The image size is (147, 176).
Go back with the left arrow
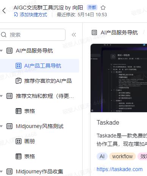[4, 11]
